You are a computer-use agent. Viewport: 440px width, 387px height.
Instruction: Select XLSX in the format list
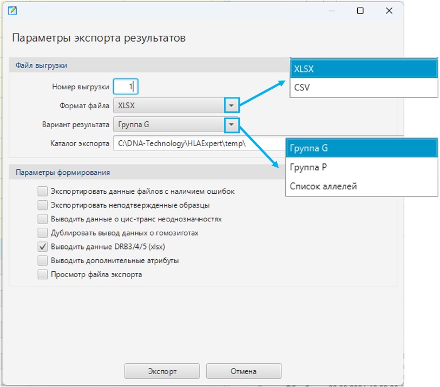pos(364,69)
